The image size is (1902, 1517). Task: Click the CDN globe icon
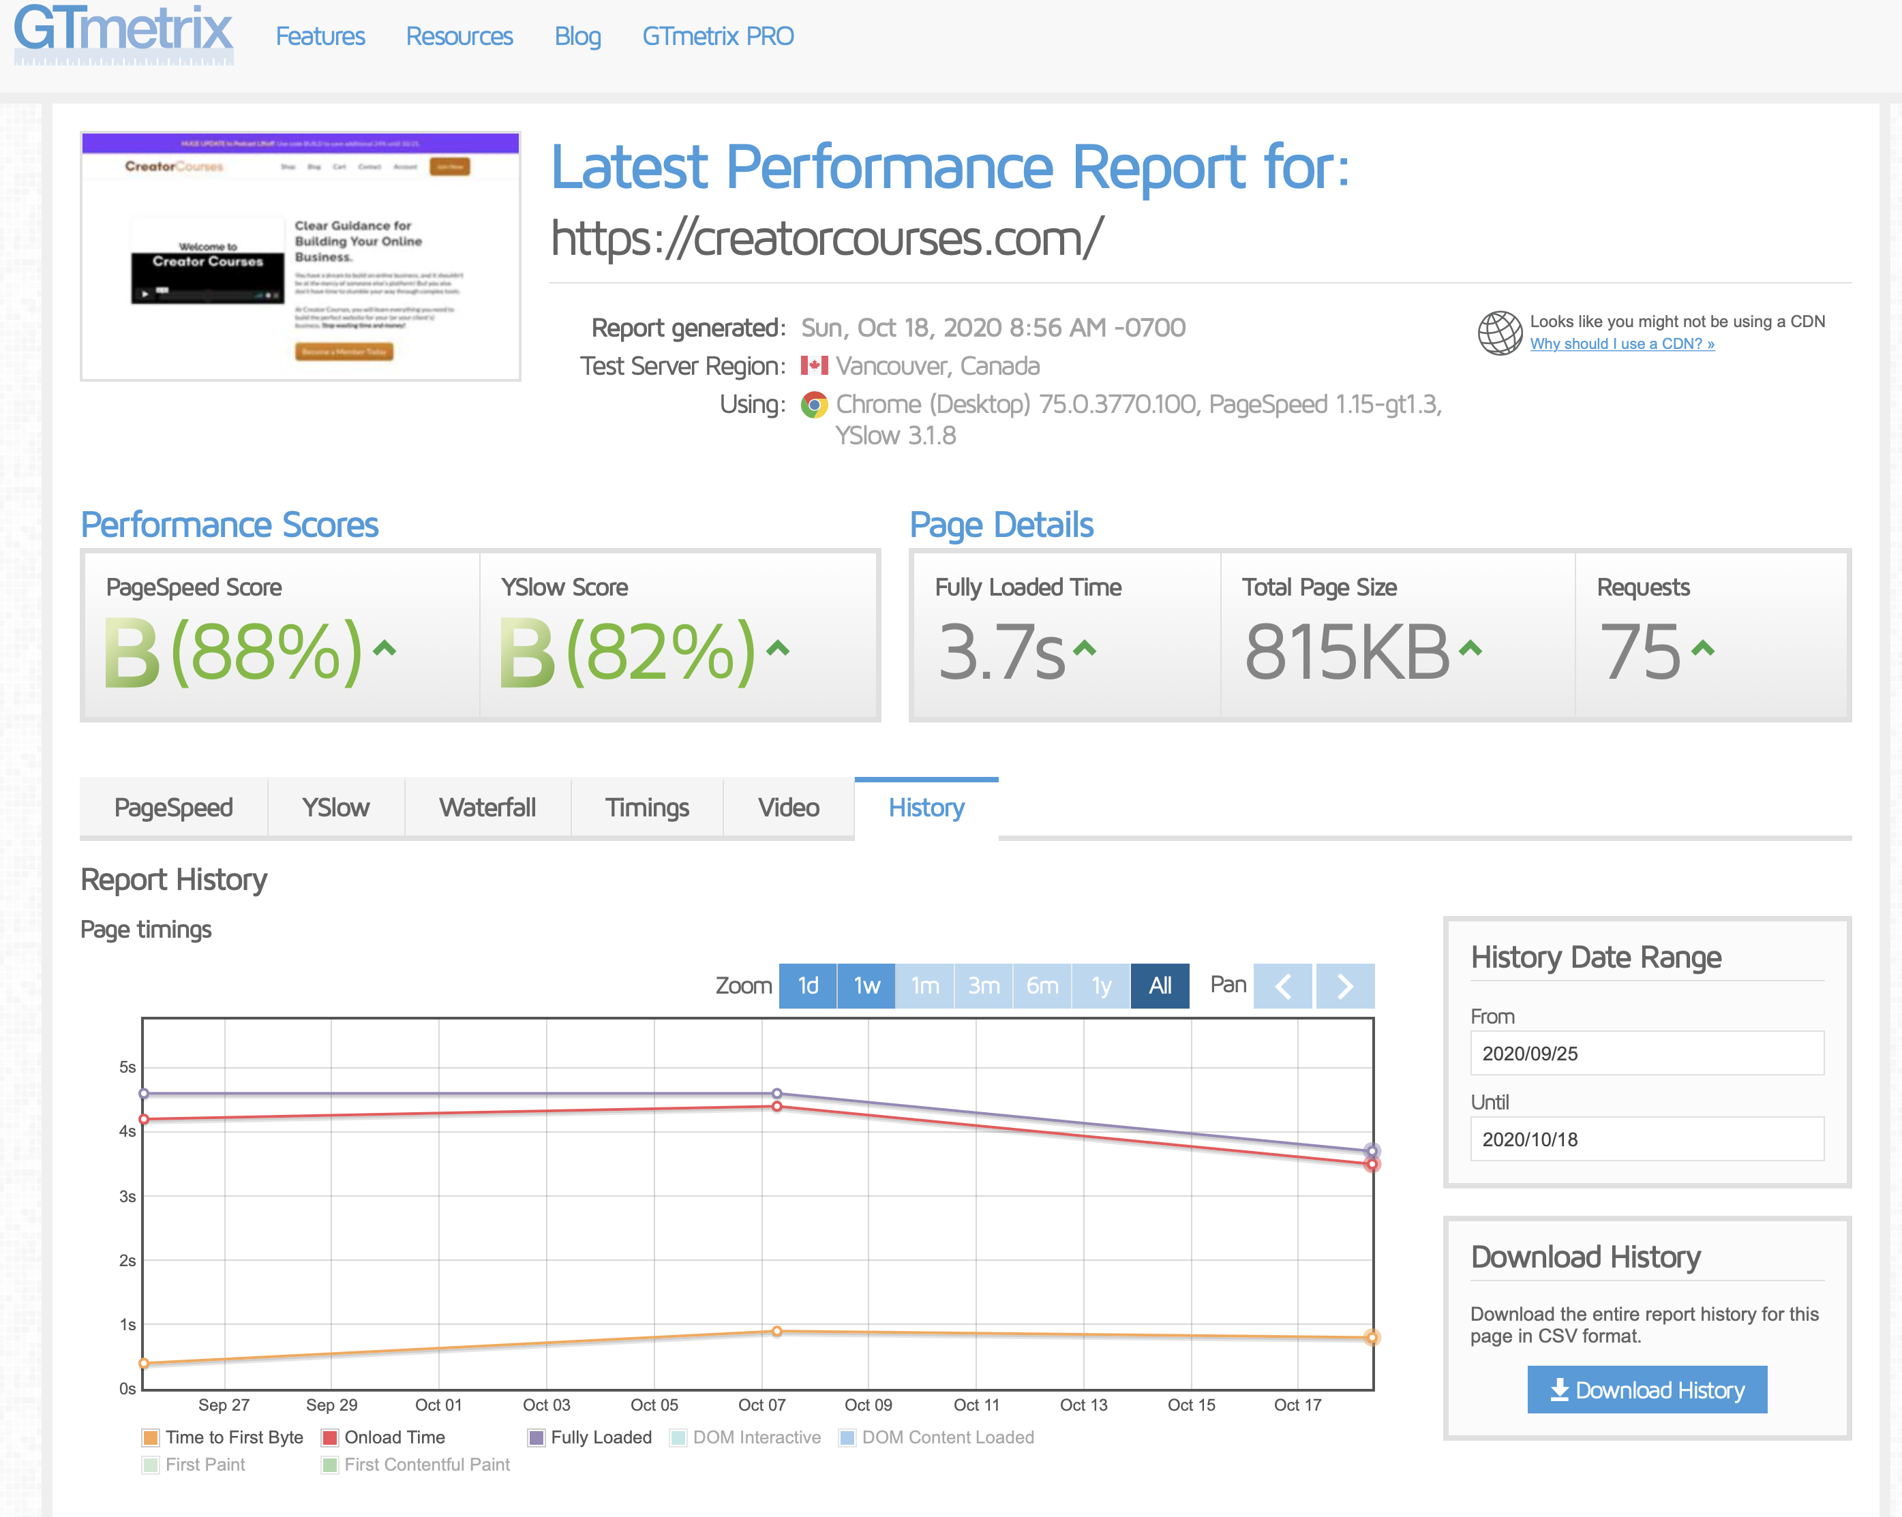[1500, 333]
